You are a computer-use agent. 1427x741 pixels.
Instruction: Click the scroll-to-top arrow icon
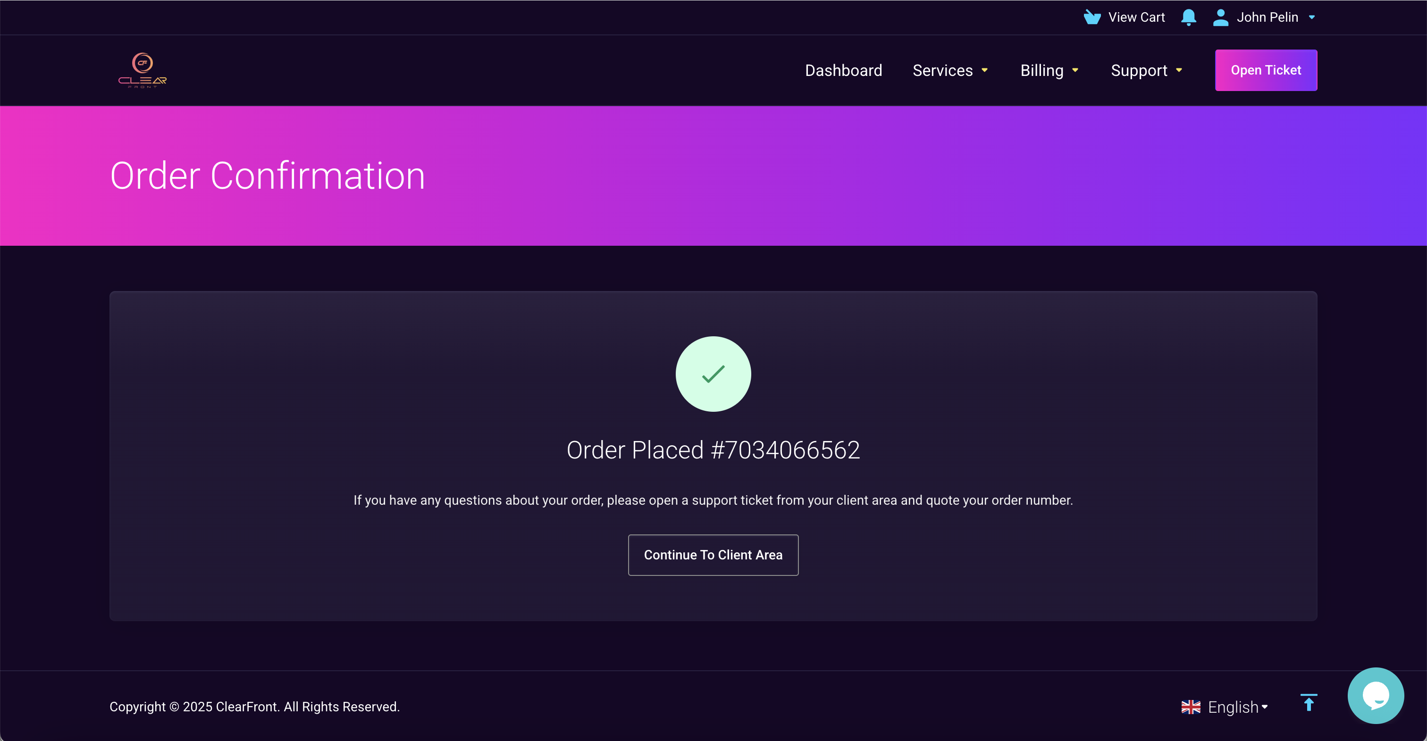coord(1309,703)
